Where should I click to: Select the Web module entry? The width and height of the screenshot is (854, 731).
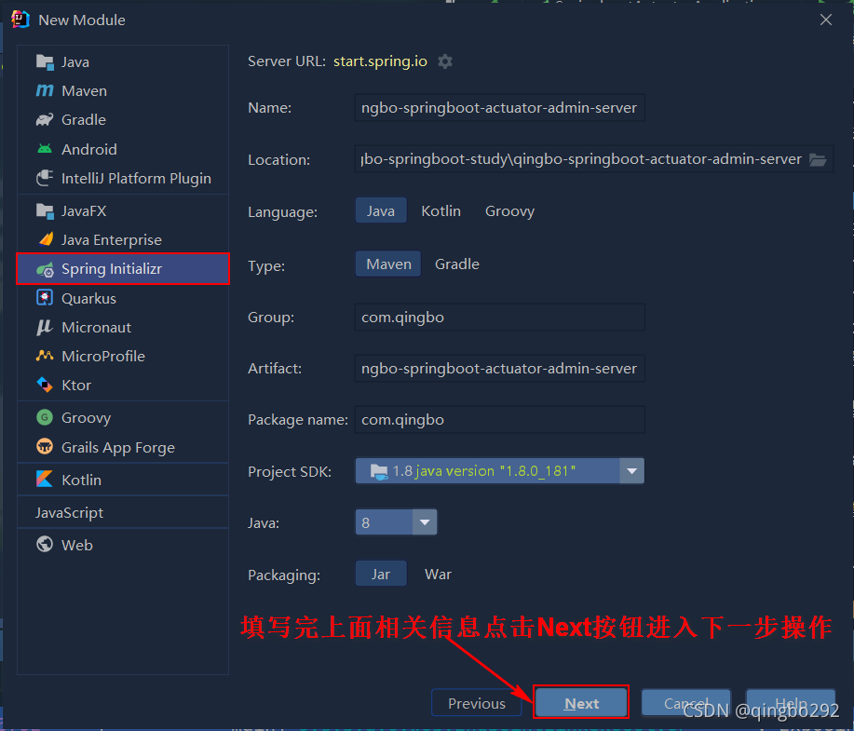tap(123, 546)
